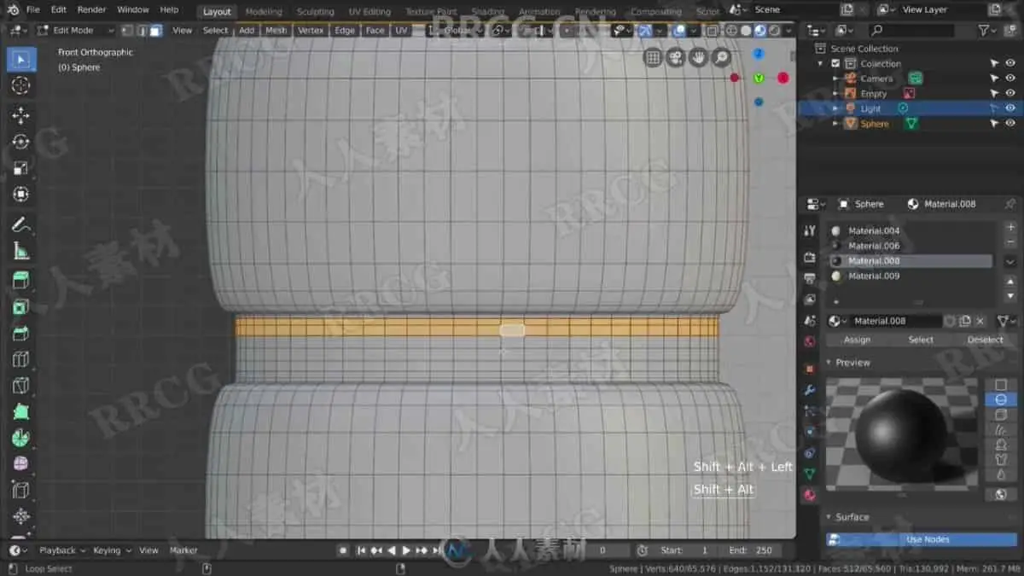Open the Render menu
The image size is (1024, 576).
(x=91, y=9)
